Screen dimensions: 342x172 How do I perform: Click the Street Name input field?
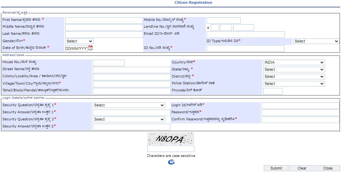pos(132,70)
